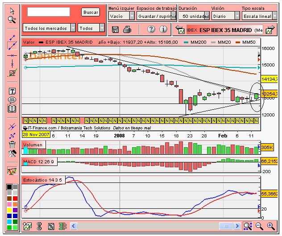Open the Diario vision dropdown
The image size is (282, 236).
(x=225, y=16)
